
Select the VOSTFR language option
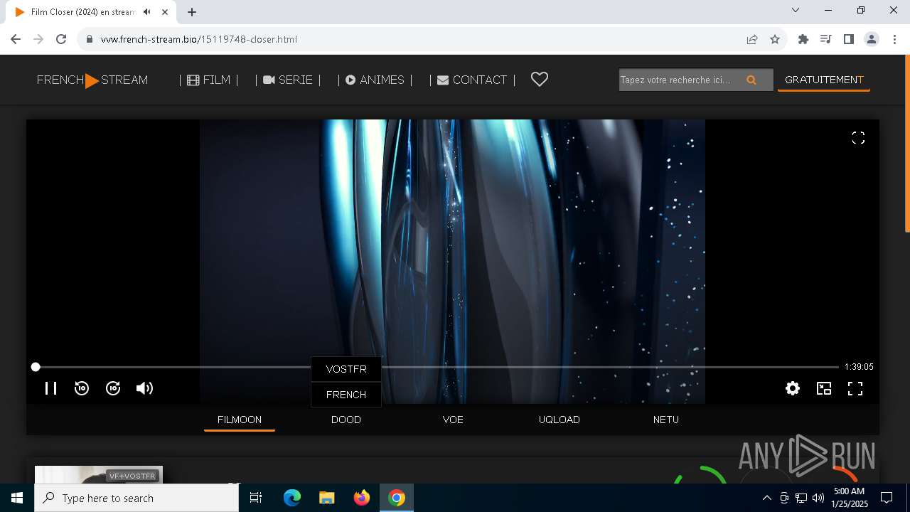(346, 369)
